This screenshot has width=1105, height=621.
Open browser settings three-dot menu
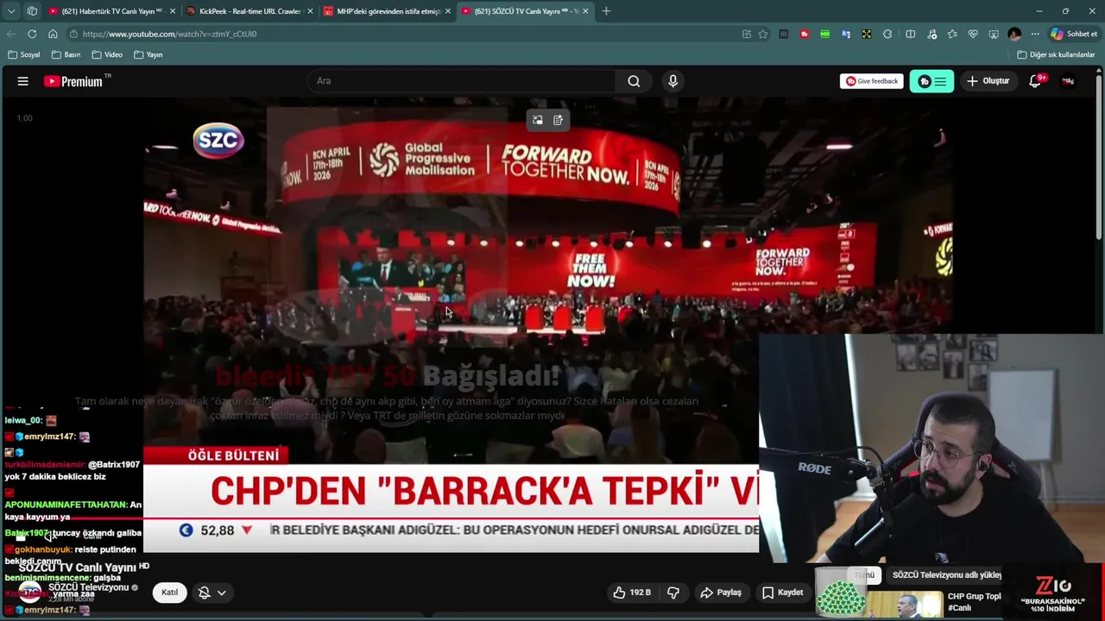(1035, 34)
